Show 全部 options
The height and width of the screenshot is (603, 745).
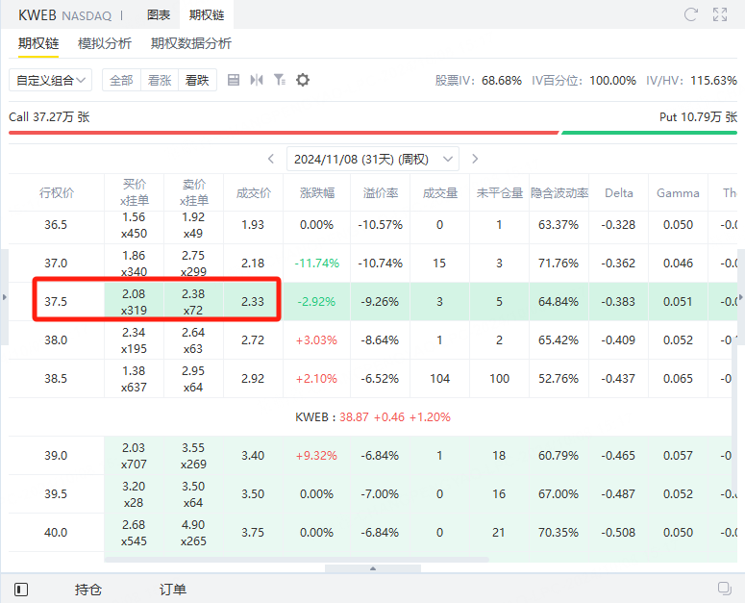pos(121,80)
